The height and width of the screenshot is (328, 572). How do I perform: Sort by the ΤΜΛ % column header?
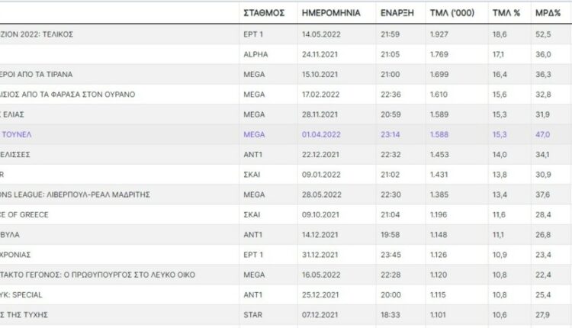tap(506, 13)
